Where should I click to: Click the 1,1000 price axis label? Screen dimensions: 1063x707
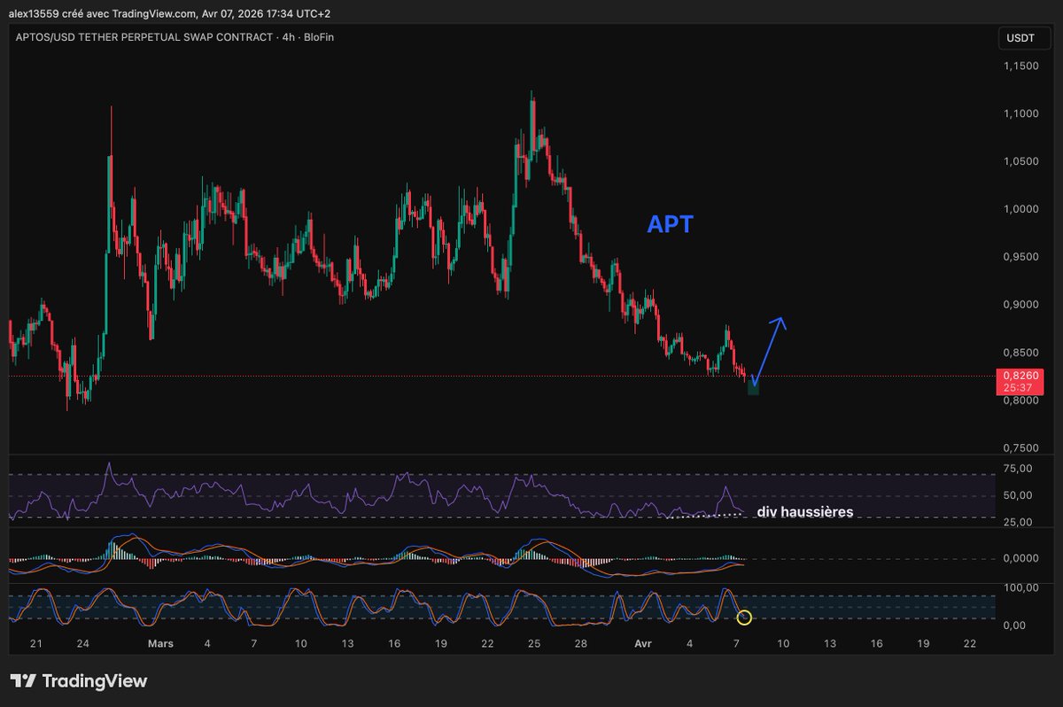pos(1021,114)
